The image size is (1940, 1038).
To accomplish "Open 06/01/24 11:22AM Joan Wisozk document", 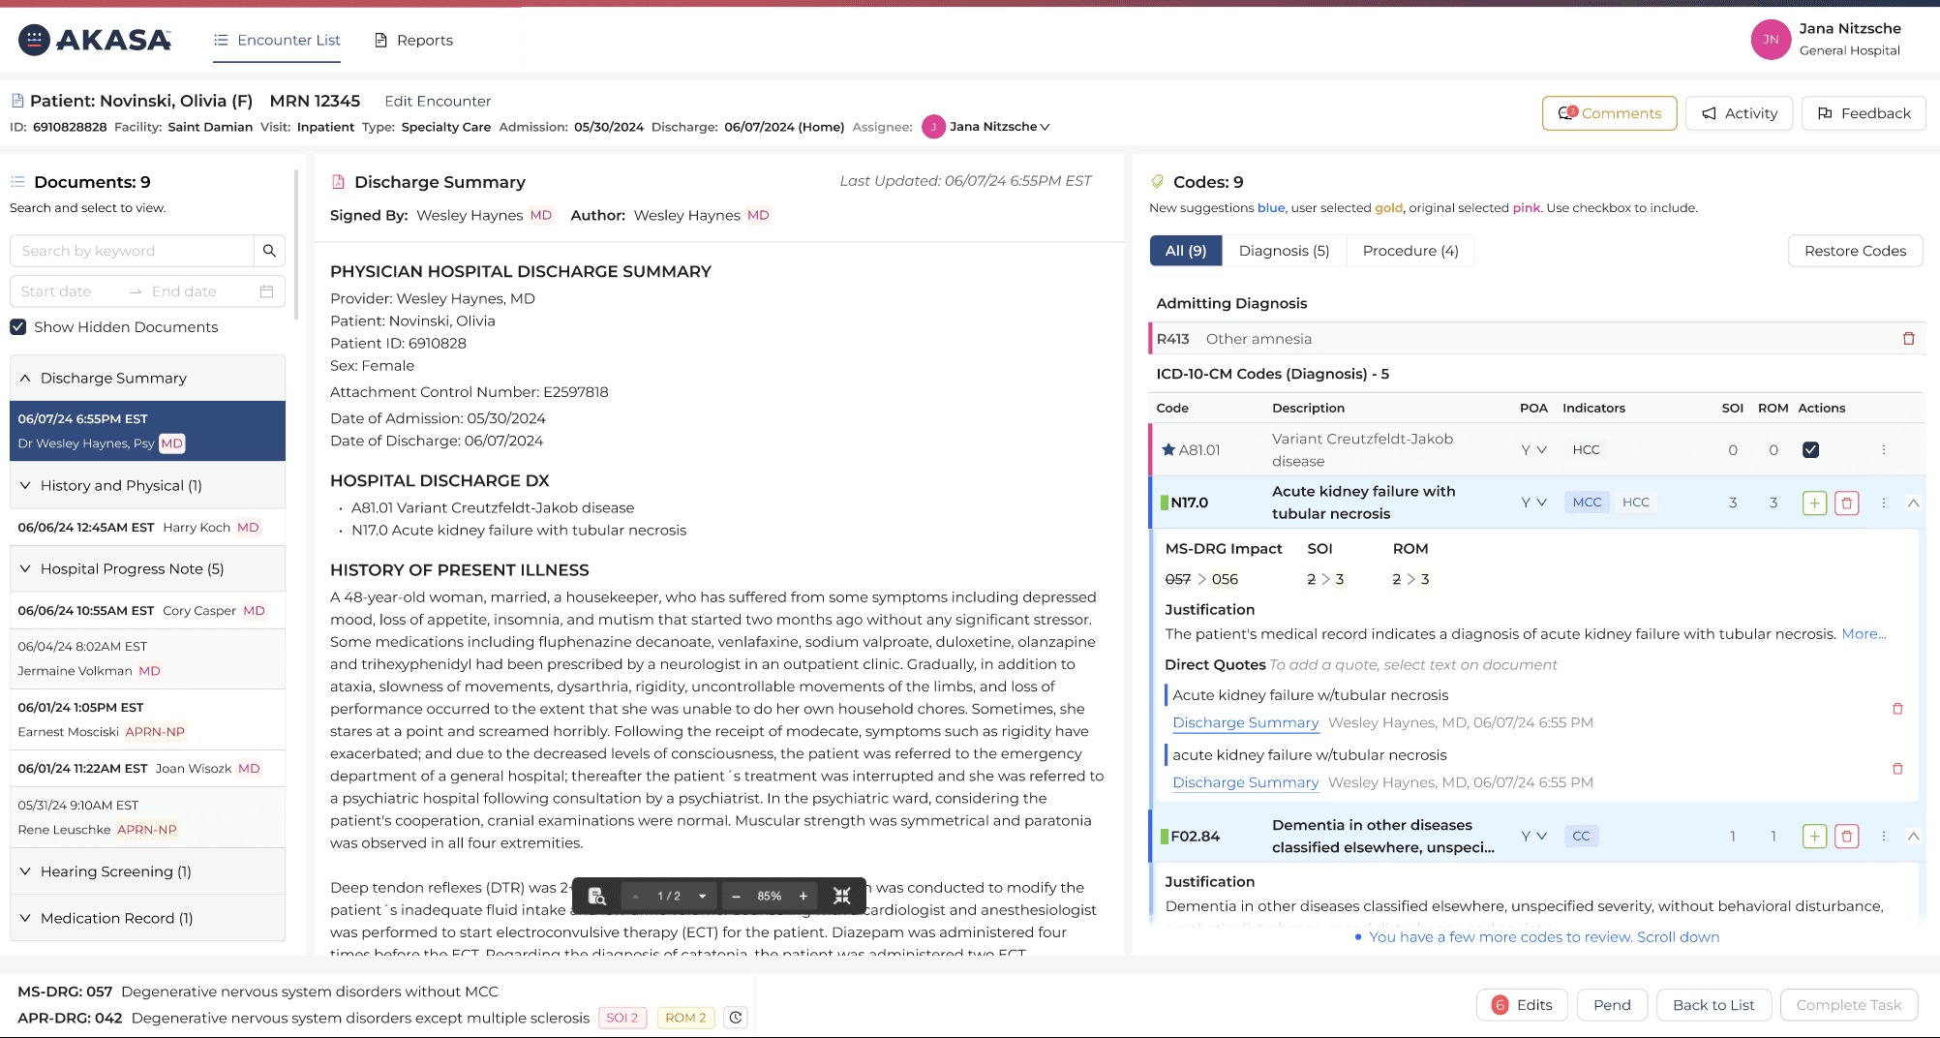I will point(148,769).
